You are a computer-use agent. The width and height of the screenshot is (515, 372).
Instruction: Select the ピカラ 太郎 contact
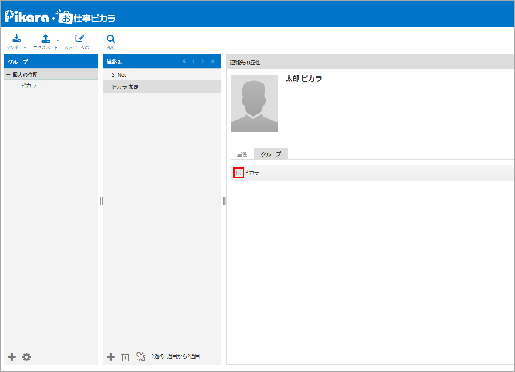[162, 87]
